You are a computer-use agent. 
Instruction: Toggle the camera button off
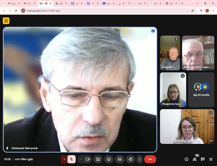(x=88, y=159)
